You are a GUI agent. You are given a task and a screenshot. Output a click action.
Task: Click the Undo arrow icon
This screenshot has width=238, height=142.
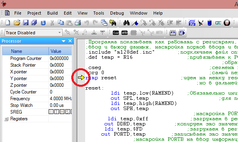(86, 23)
